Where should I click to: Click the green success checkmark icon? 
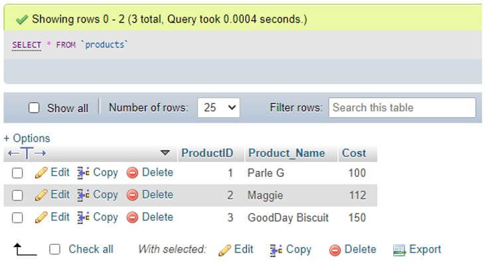21,19
